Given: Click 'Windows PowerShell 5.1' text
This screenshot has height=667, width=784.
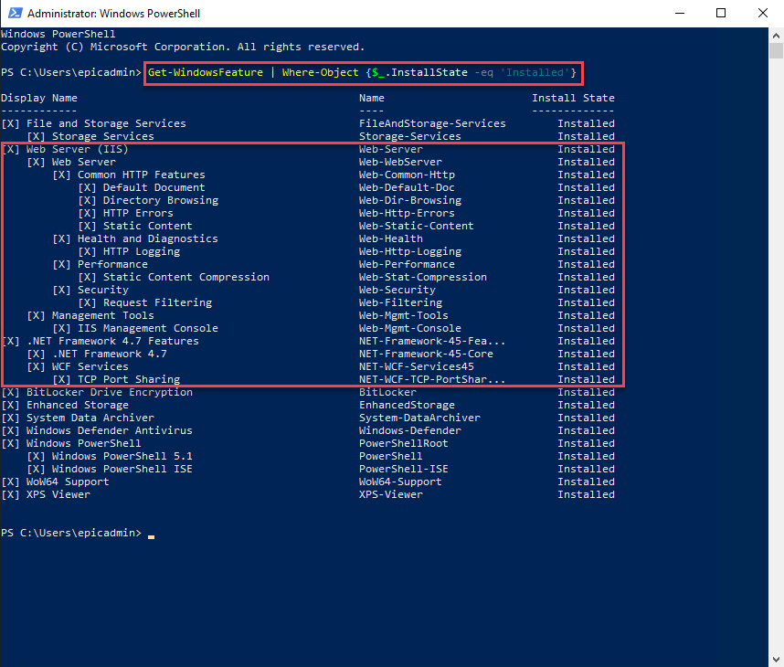Looking at the screenshot, I should click(122, 456).
